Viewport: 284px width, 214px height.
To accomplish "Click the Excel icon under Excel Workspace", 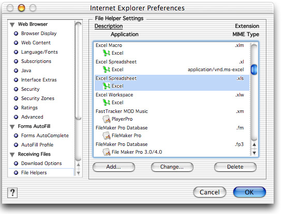I will (107, 103).
